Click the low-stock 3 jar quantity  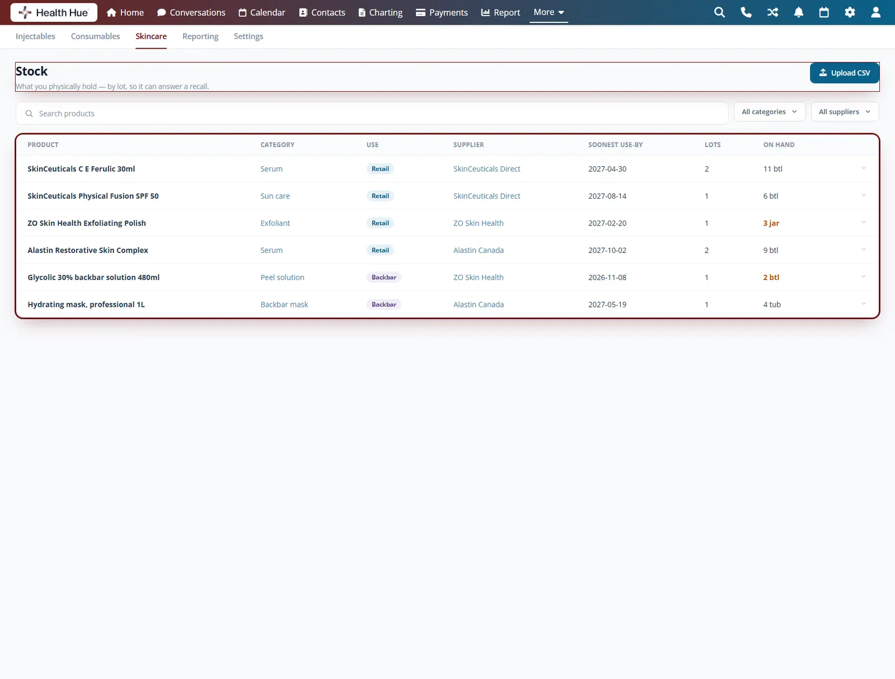pyautogui.click(x=771, y=223)
